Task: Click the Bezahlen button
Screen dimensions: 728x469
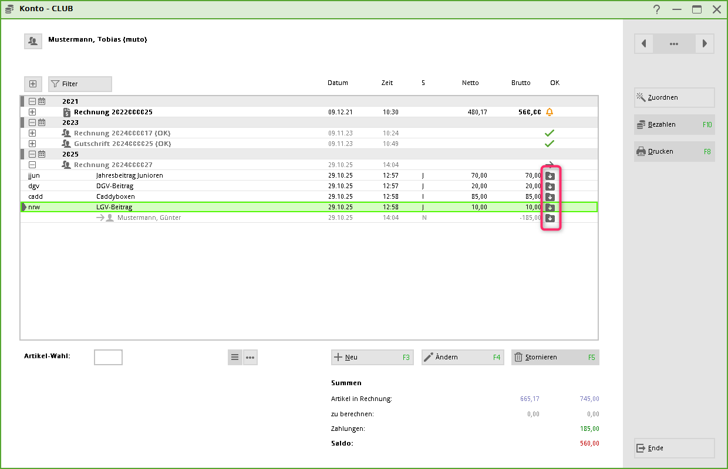Action: (674, 124)
